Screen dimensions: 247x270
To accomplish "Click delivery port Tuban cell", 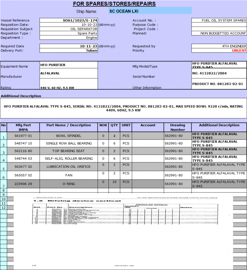I will (x=69, y=50).
